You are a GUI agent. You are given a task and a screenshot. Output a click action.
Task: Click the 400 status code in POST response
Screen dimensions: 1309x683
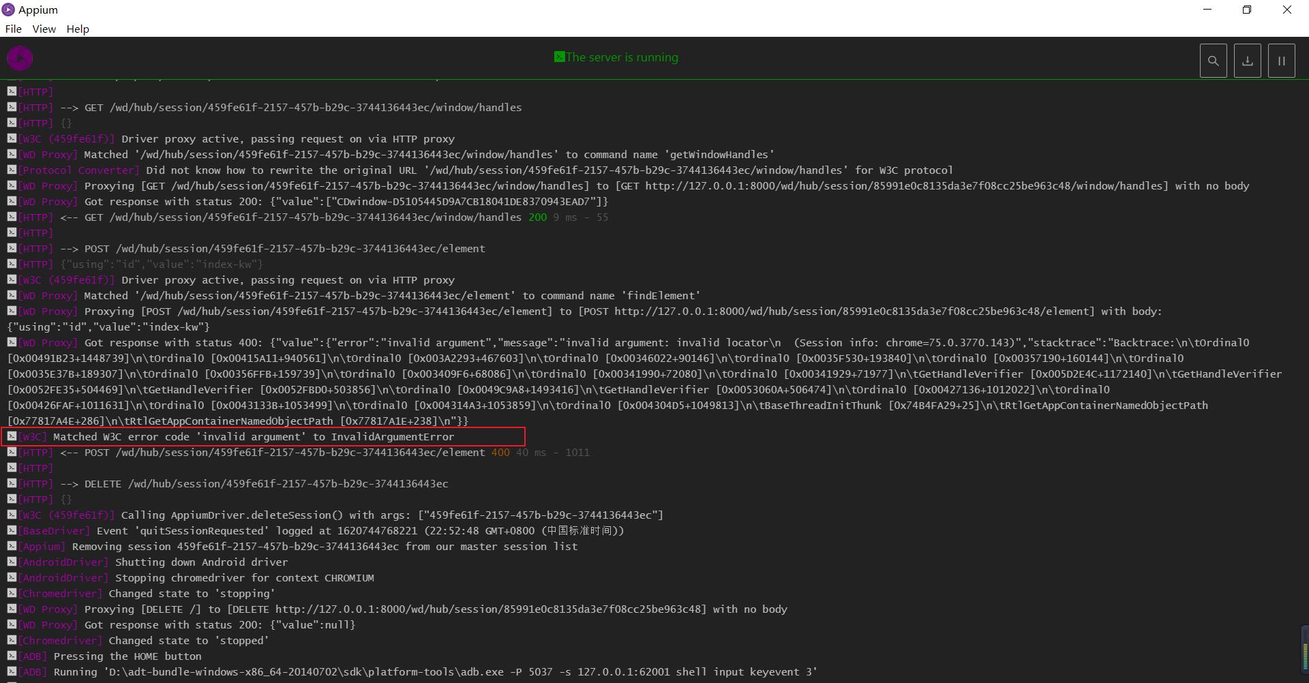pyautogui.click(x=500, y=453)
